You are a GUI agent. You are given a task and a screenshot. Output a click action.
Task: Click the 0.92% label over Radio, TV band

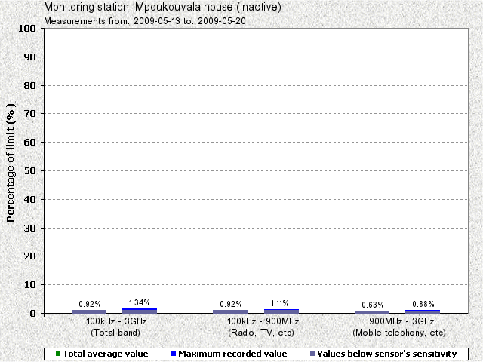click(231, 304)
